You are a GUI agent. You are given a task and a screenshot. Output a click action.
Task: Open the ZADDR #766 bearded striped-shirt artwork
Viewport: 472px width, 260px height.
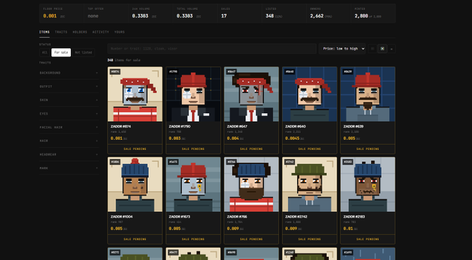point(252,184)
